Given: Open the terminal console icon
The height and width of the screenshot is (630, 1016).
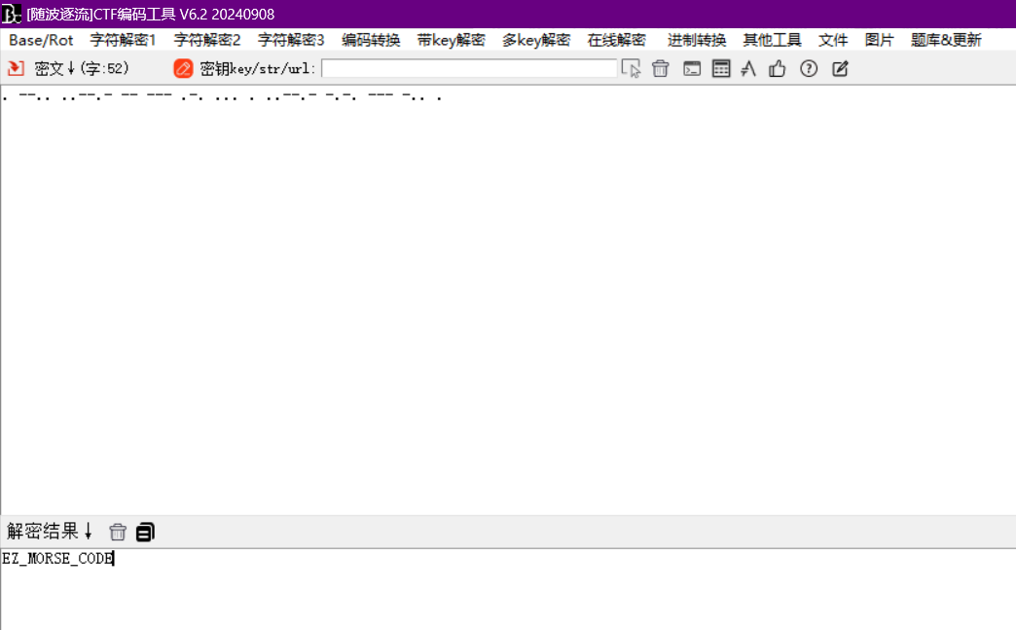Looking at the screenshot, I should (692, 69).
